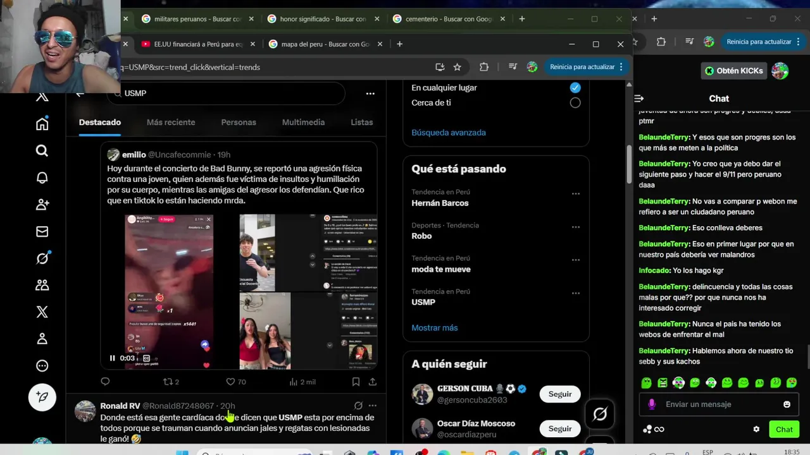View analytics 2 mil on emilio's post

[302, 382]
